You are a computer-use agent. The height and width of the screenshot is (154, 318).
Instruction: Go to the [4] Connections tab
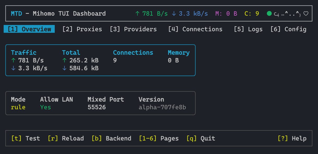coord(195,29)
